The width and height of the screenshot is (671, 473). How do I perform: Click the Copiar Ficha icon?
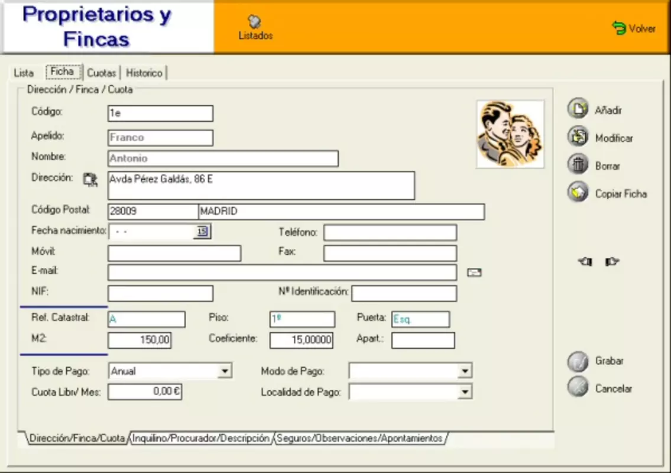pyautogui.click(x=578, y=193)
